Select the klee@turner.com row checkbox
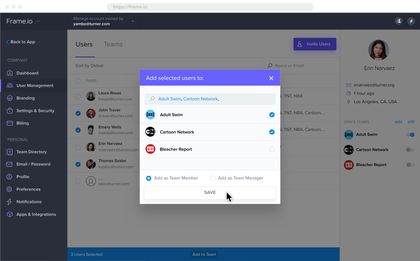Screen dimensions: 420x261 [78, 181]
